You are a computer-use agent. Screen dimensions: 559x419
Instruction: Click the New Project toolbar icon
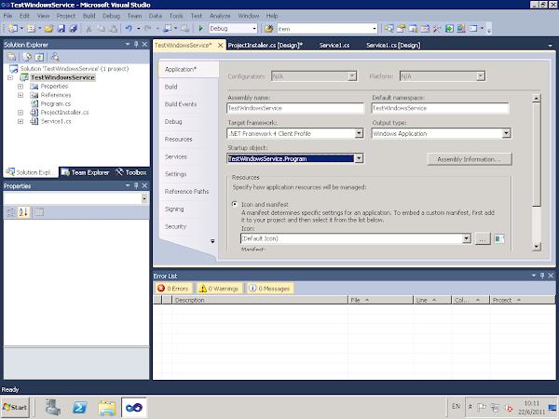click(13, 29)
